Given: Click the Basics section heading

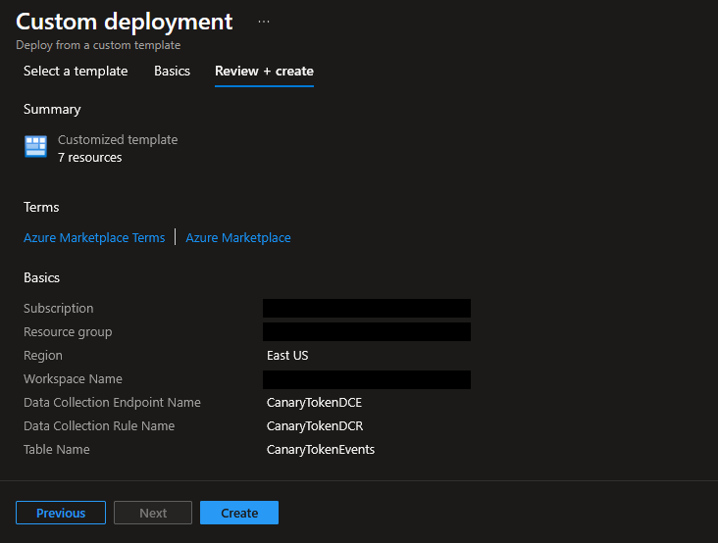Looking at the screenshot, I should click(x=41, y=277).
